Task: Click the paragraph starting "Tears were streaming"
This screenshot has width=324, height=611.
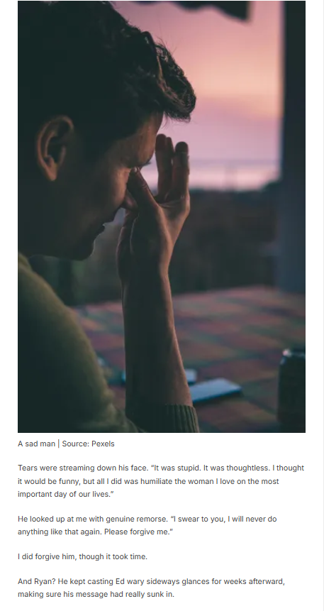Action: [x=161, y=481]
